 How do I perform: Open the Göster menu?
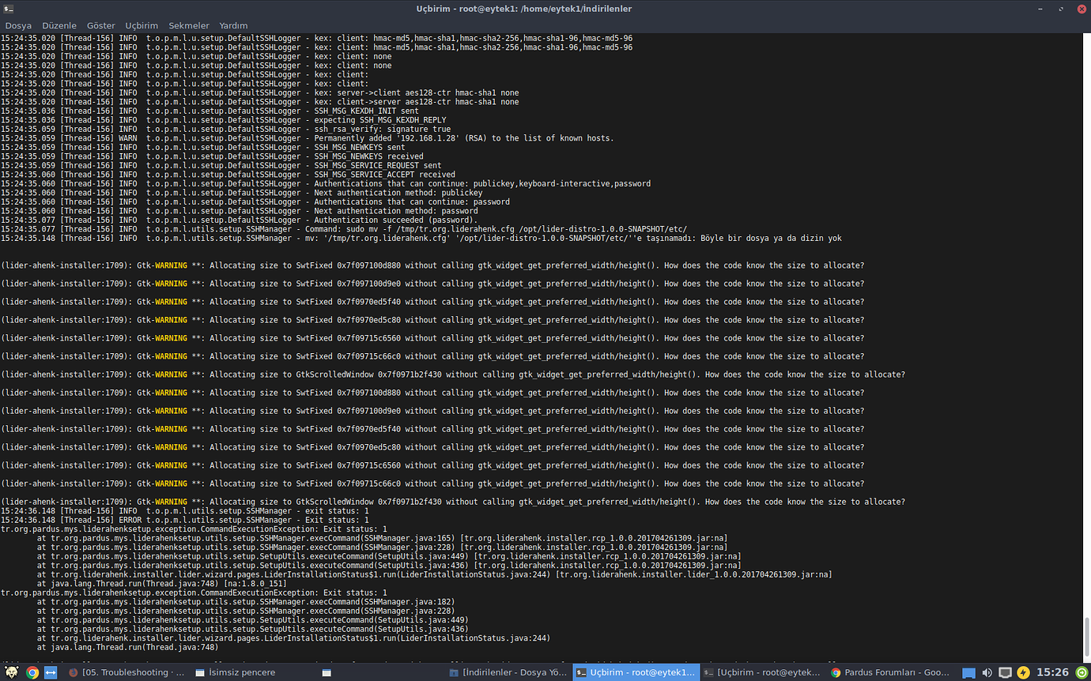point(100,25)
